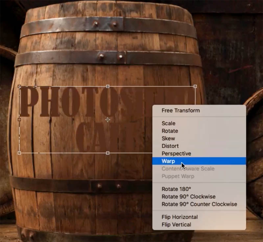Select Free Transform in the context menu
Viewport: 263px width, 242px height.
click(x=180, y=110)
